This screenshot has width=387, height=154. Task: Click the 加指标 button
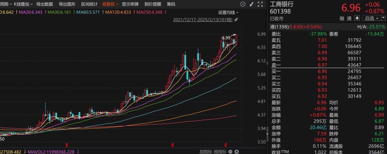coord(205,151)
